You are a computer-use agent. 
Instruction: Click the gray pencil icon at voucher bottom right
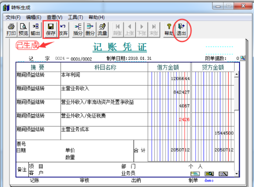[223, 174]
